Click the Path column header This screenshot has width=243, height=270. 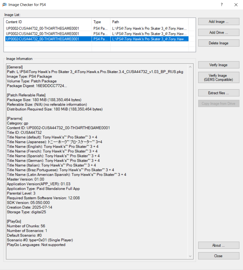149,22
